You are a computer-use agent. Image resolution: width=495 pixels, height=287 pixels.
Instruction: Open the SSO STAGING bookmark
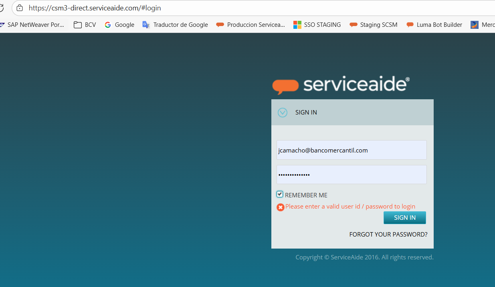click(317, 25)
